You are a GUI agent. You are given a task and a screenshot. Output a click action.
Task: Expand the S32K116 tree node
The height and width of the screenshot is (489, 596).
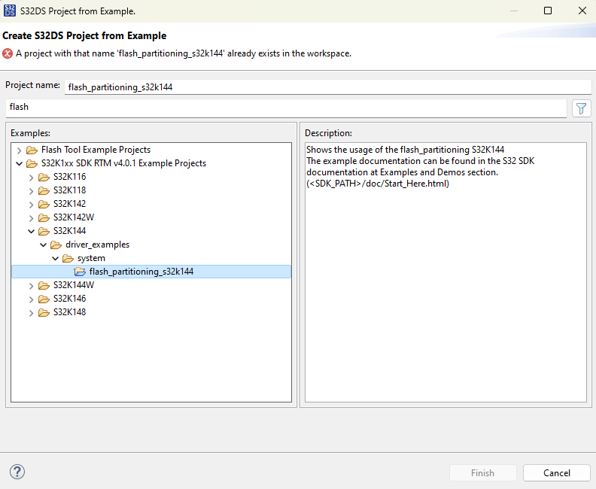point(31,177)
